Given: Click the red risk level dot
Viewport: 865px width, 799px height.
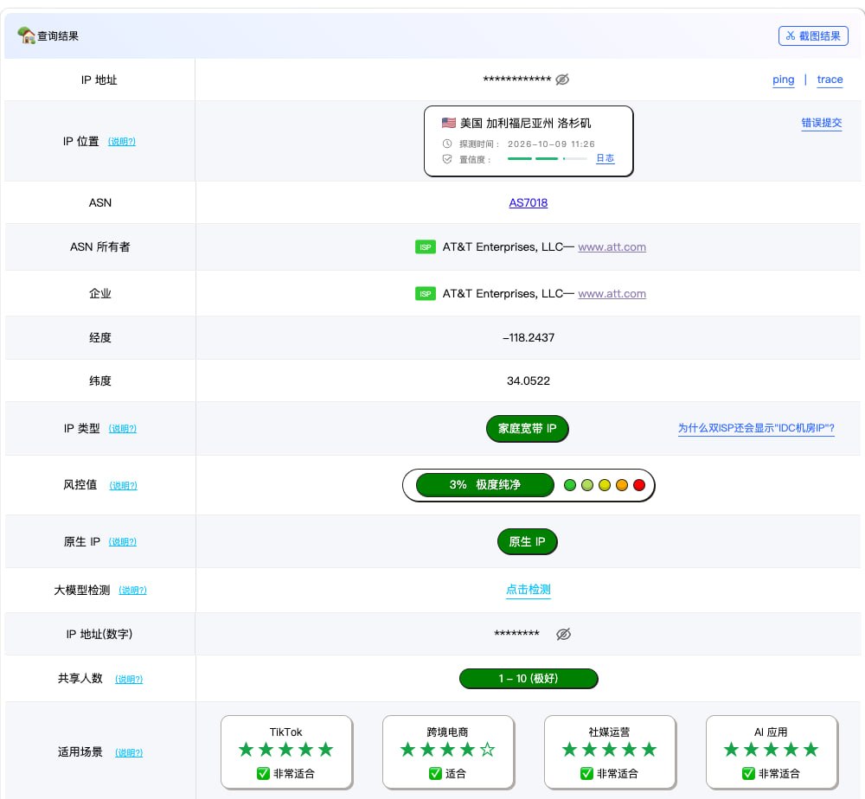Looking at the screenshot, I should tap(639, 485).
